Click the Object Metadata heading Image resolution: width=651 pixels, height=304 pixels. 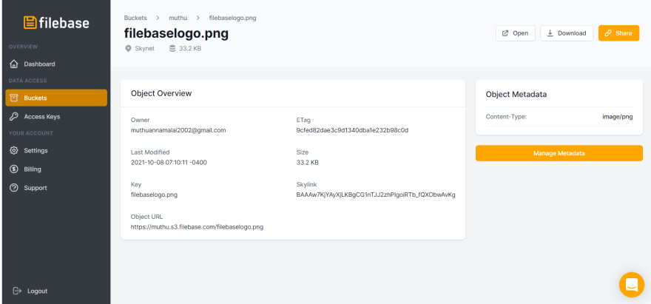(x=516, y=94)
